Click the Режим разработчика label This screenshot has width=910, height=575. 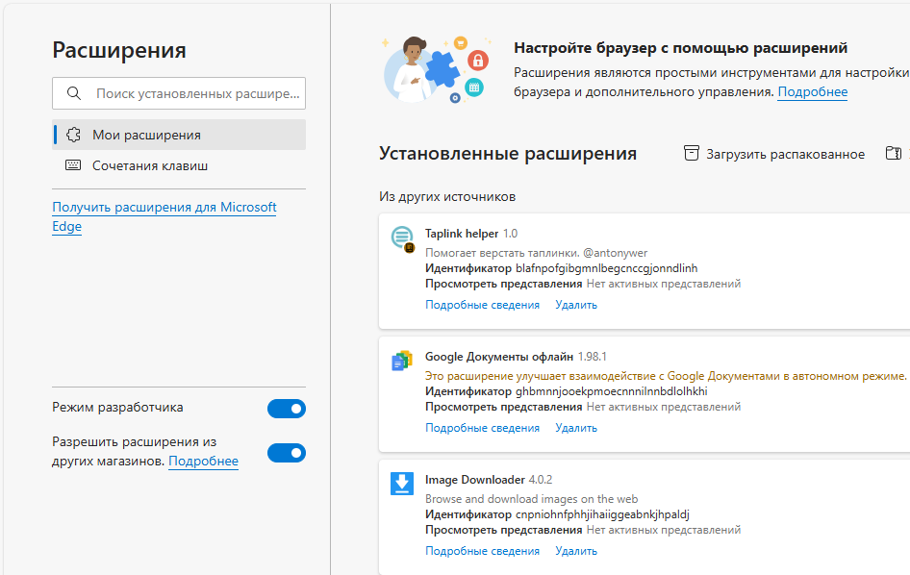point(117,408)
